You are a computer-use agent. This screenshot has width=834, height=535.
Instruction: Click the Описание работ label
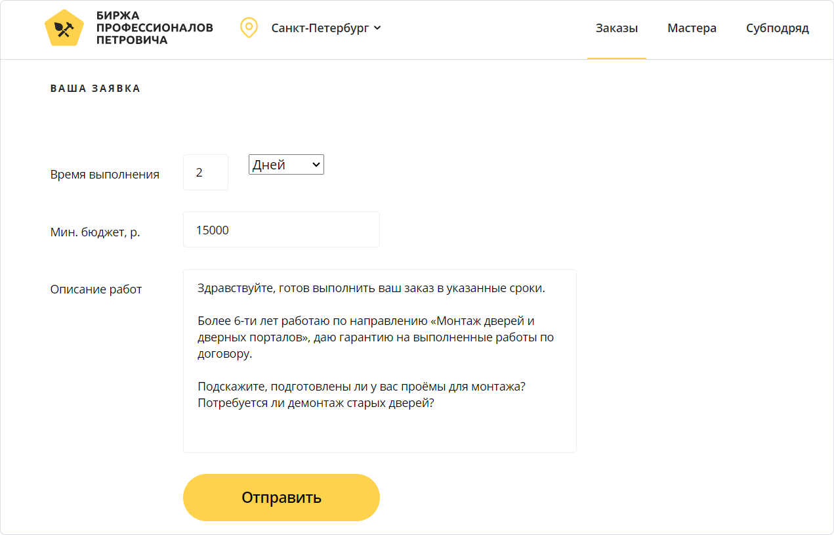(x=96, y=289)
